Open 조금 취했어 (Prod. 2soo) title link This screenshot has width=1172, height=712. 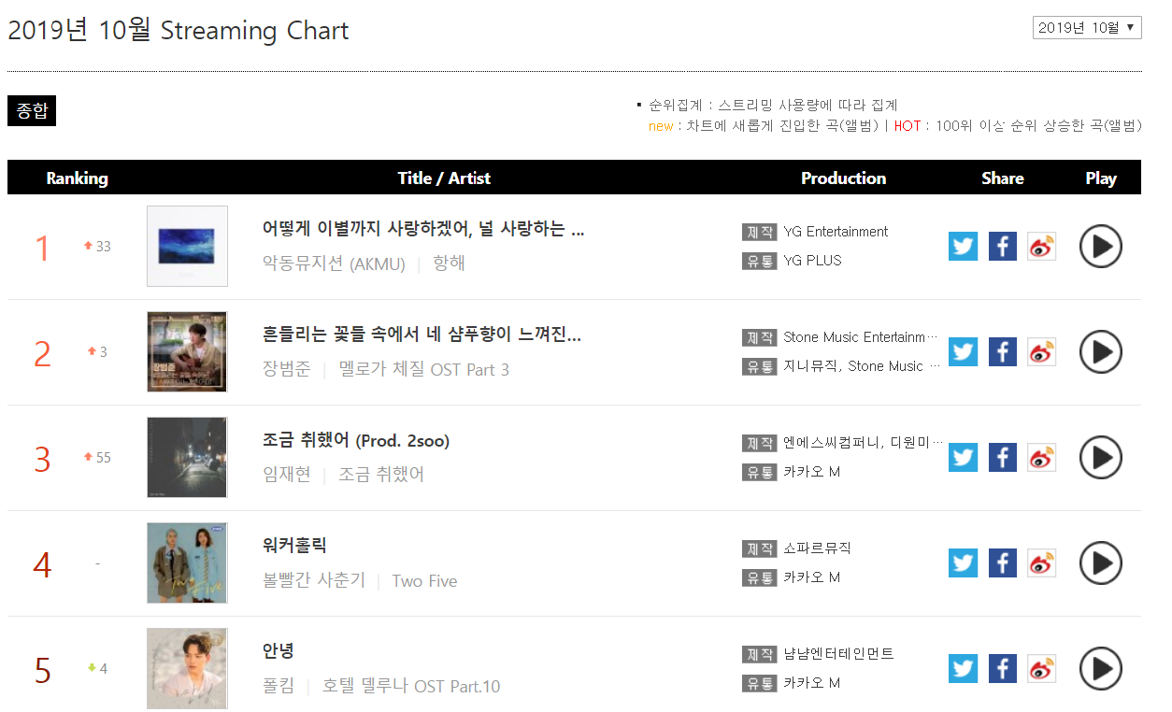pos(356,440)
